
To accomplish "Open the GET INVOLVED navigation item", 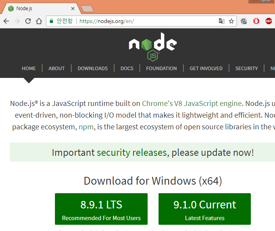I will (x=206, y=68).
